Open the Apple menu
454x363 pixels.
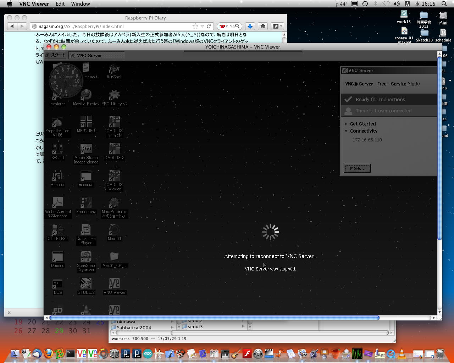(10, 4)
